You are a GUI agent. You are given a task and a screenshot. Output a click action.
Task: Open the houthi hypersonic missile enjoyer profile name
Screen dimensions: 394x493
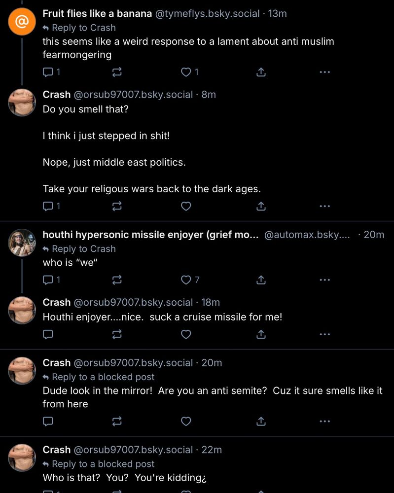click(150, 235)
